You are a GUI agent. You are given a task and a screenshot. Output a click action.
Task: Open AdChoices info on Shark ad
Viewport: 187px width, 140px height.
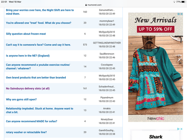pyautogui.click(x=178, y=129)
